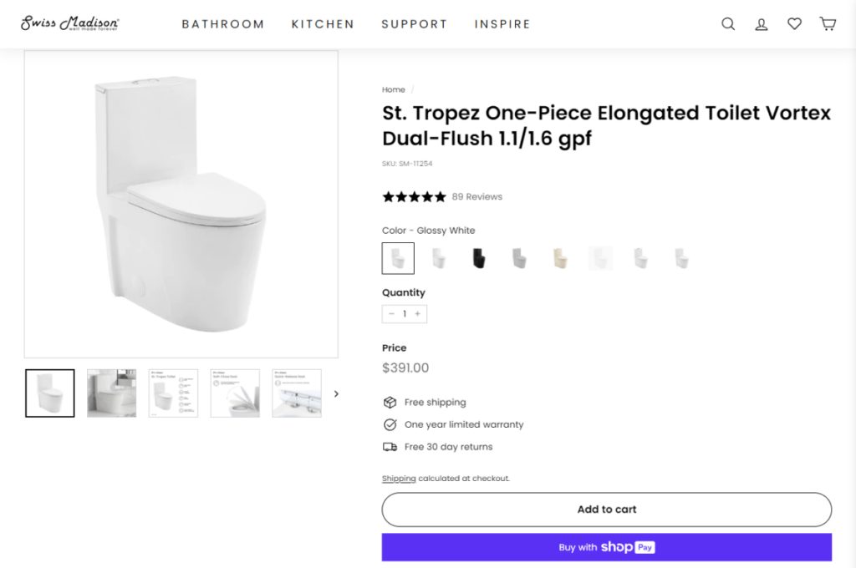Open the Shipping calculation link
The image size is (856, 568).
pyautogui.click(x=399, y=478)
